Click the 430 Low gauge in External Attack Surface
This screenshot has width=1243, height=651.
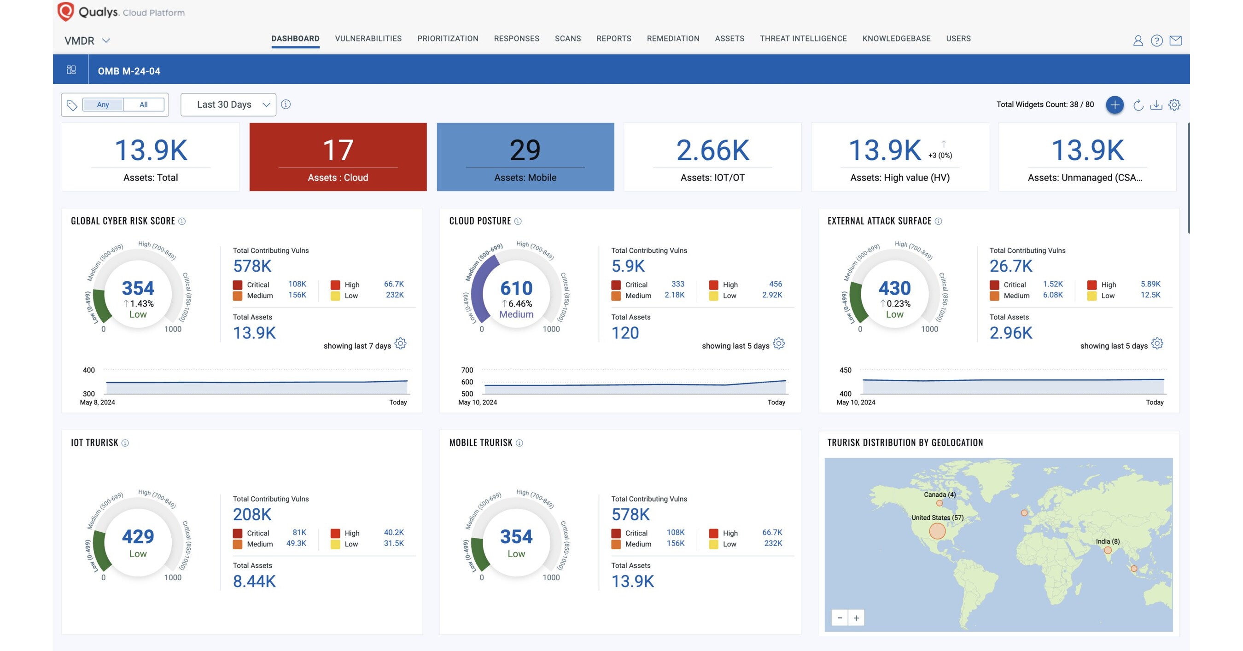point(895,288)
